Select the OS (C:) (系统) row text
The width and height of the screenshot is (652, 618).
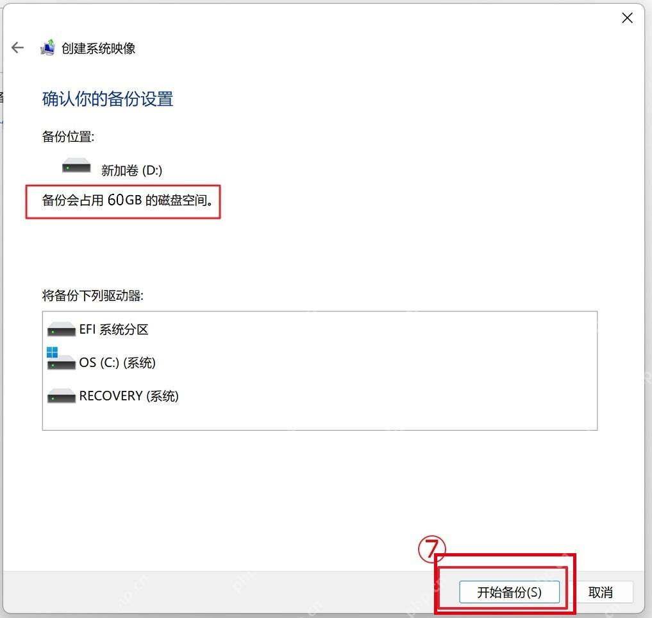(117, 363)
